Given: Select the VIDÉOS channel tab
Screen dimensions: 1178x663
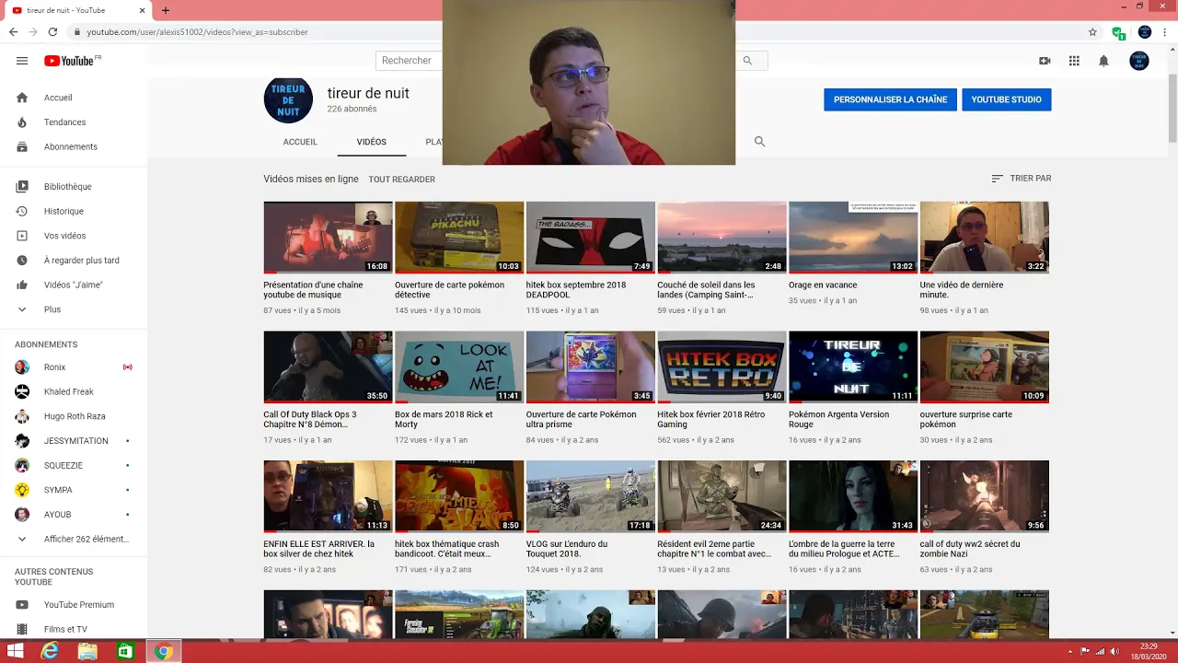Looking at the screenshot, I should coord(372,142).
